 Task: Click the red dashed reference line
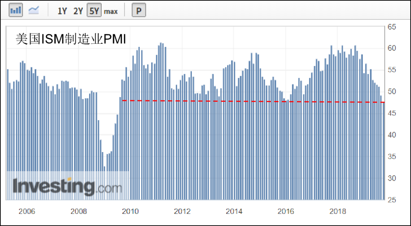click(251, 101)
